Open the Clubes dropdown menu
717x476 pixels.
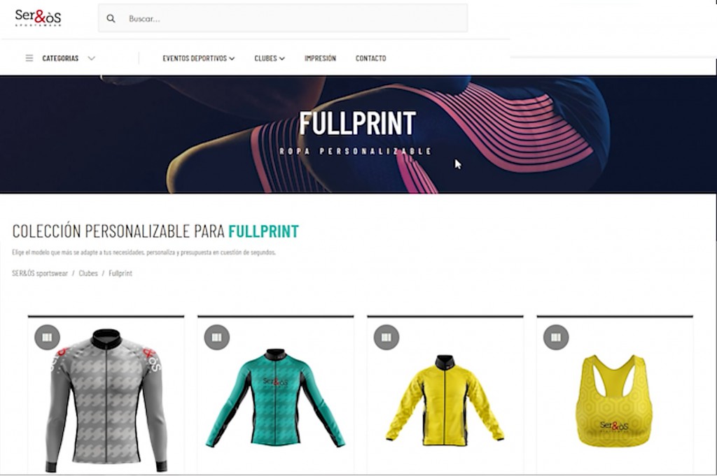[x=270, y=58]
